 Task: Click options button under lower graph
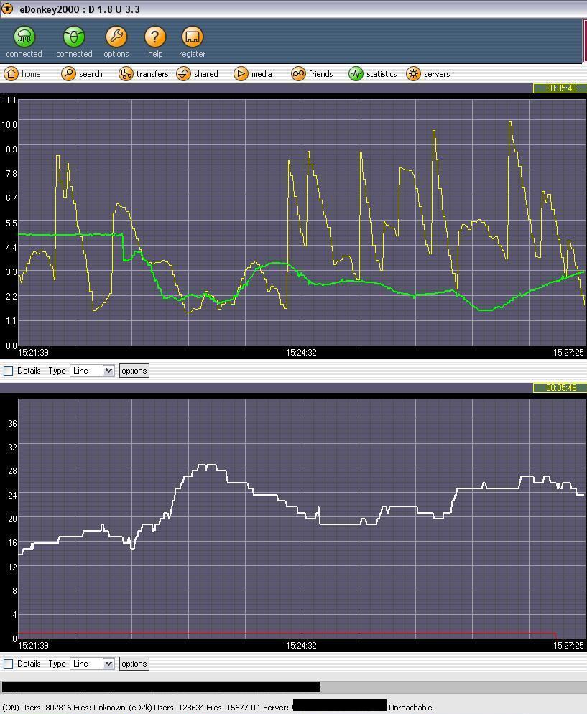[x=134, y=664]
